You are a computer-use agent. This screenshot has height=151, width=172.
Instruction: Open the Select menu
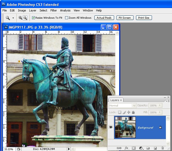pyautogui.click(x=43, y=10)
